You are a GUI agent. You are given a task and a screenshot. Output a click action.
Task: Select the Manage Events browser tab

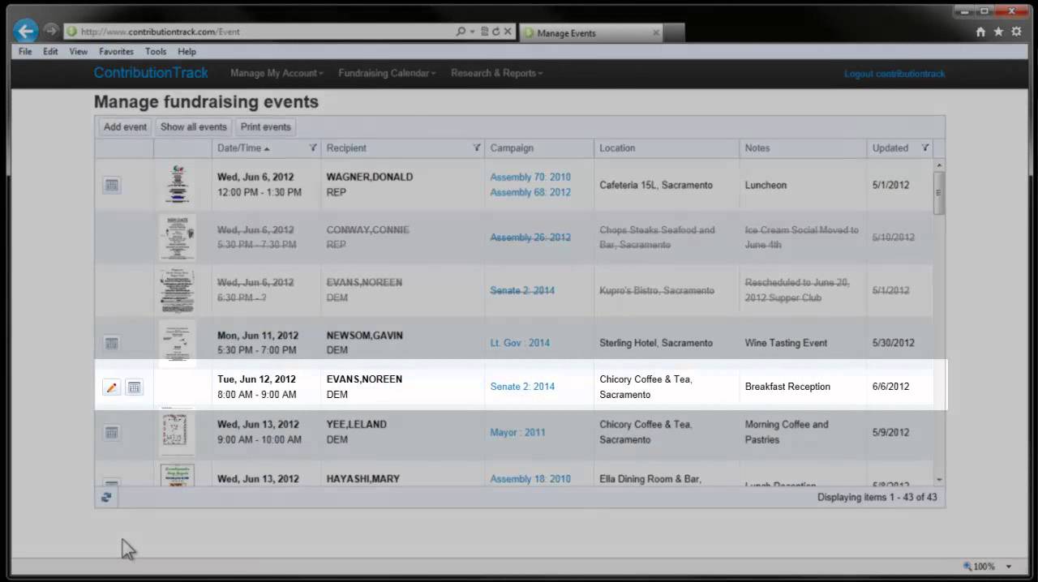coord(592,32)
